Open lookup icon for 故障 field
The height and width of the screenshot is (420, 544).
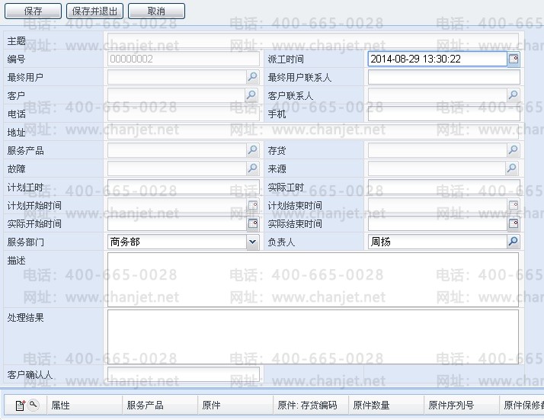pyautogui.click(x=253, y=168)
